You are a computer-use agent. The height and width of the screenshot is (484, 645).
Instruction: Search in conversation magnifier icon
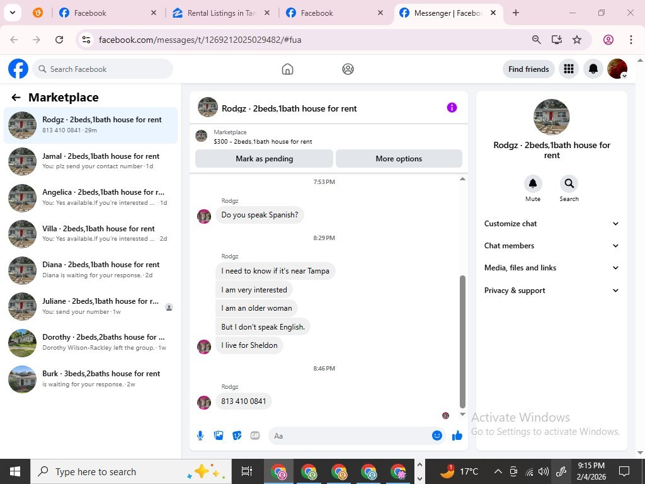click(569, 183)
